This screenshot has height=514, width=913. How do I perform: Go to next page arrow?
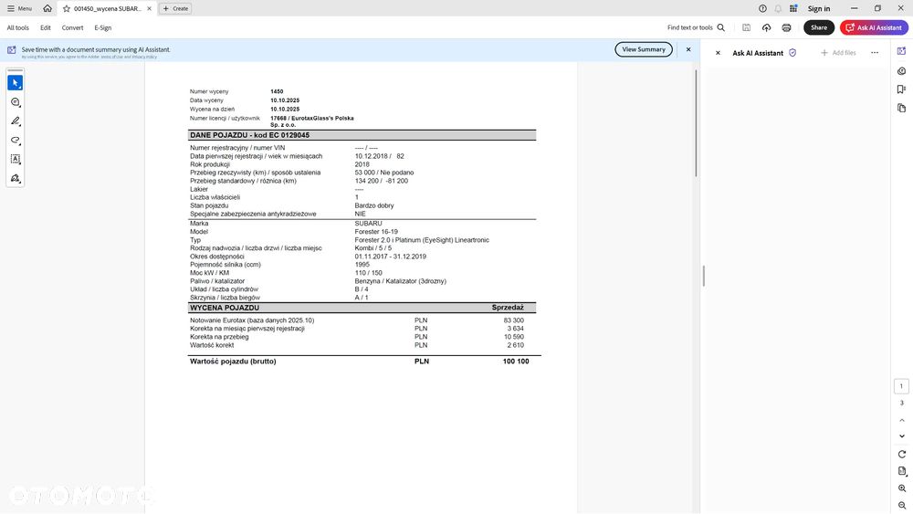pos(901,436)
